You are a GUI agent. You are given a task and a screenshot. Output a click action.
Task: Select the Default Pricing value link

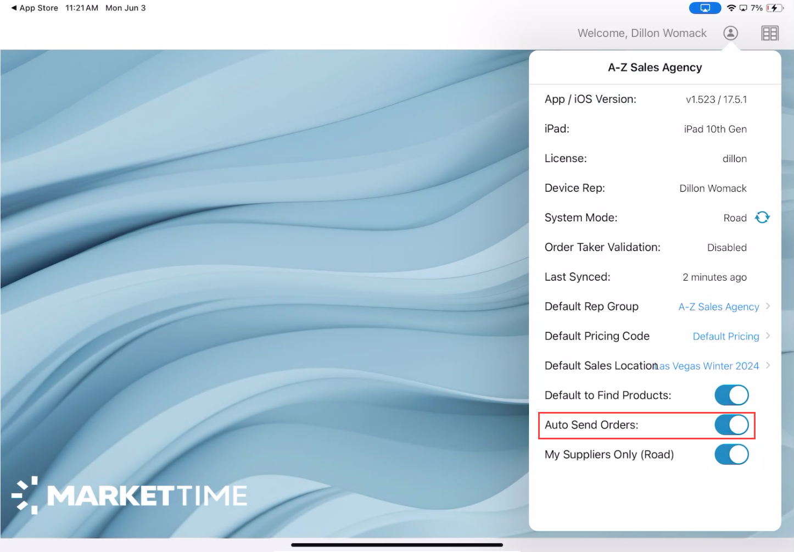(726, 337)
